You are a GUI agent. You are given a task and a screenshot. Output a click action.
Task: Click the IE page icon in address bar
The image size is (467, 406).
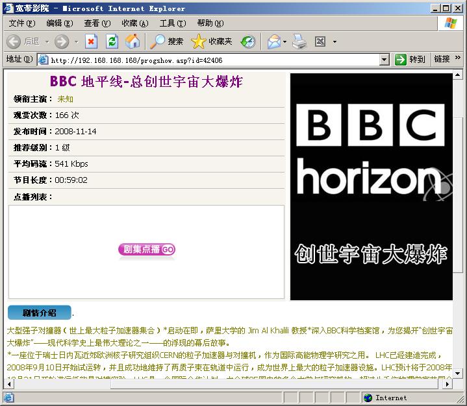[43, 60]
